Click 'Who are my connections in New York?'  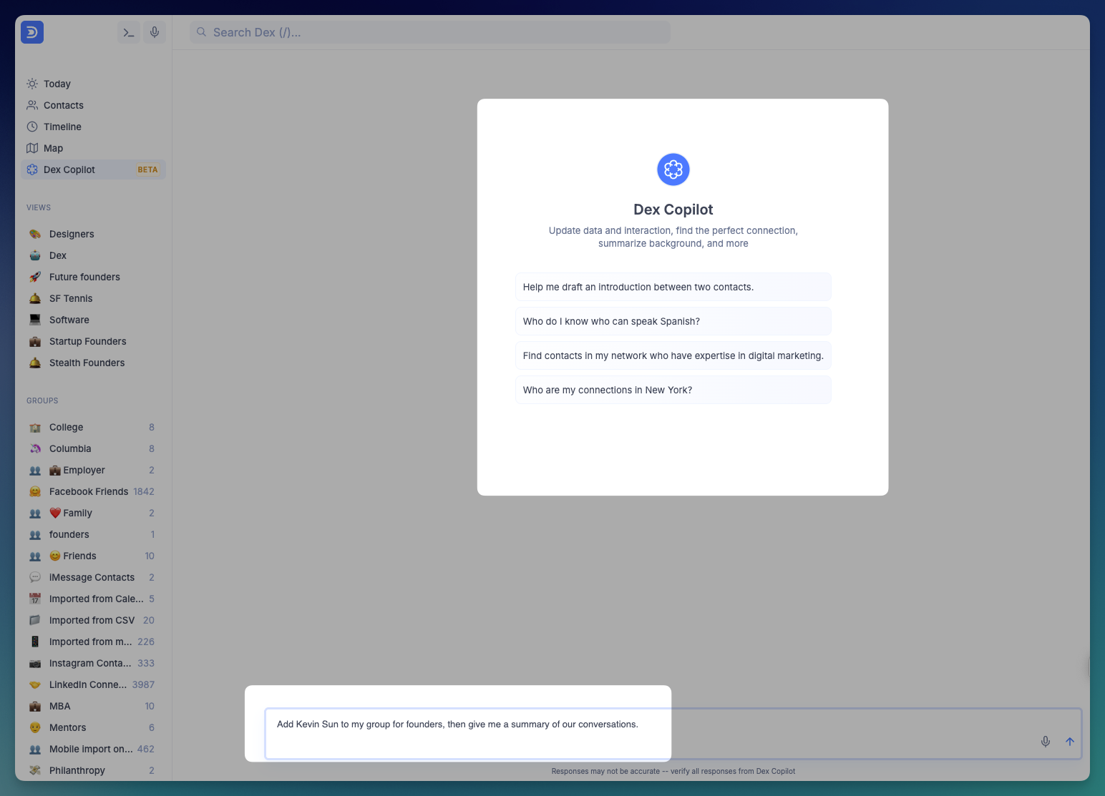pos(673,390)
